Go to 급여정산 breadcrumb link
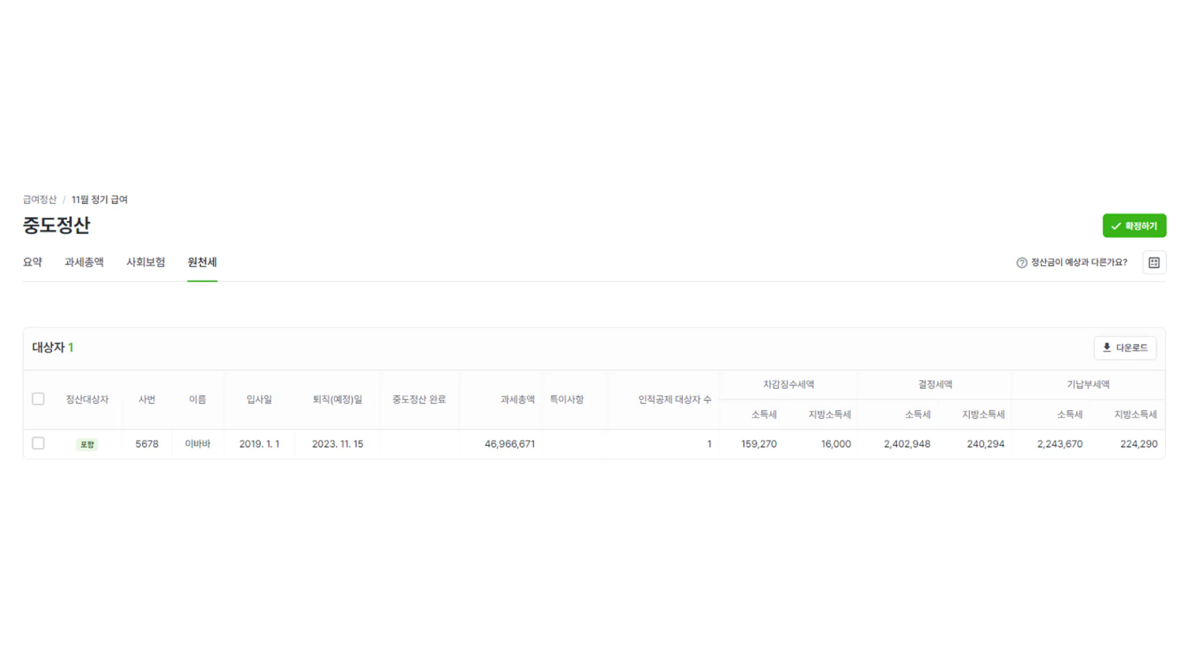Viewport: 1186px width, 667px height. click(40, 199)
